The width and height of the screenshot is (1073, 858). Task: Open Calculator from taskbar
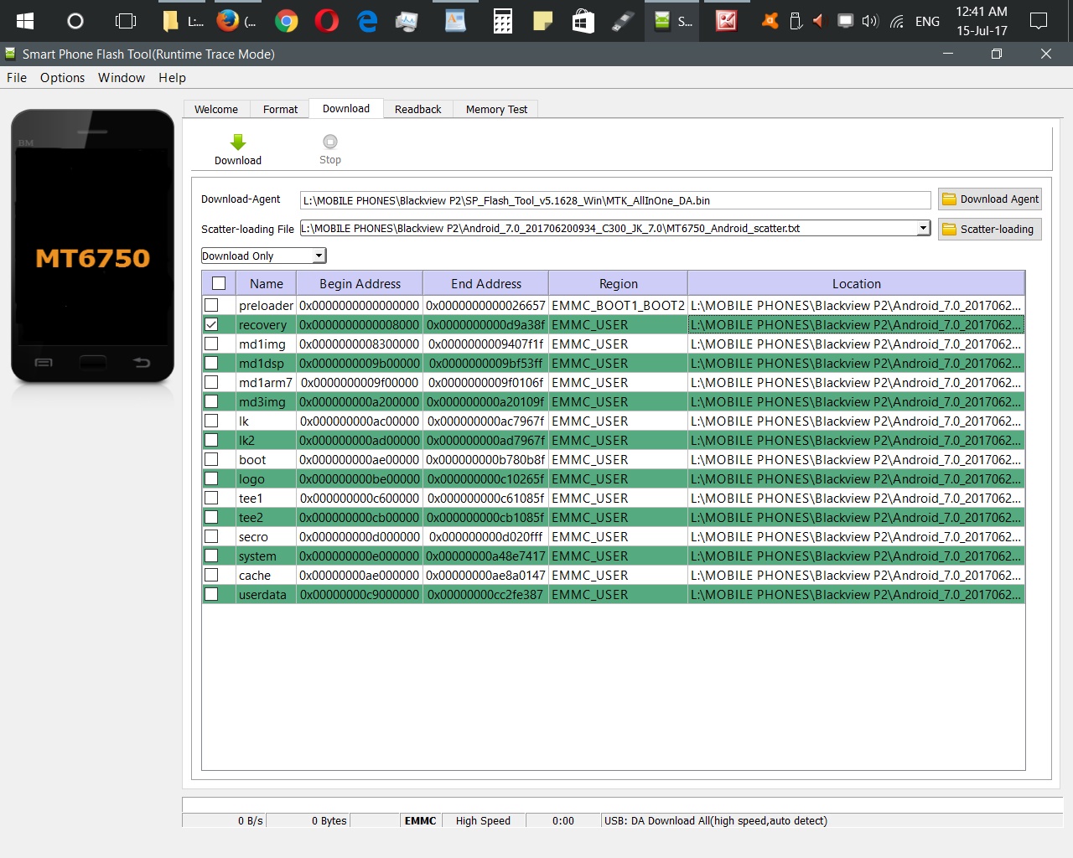click(x=503, y=21)
